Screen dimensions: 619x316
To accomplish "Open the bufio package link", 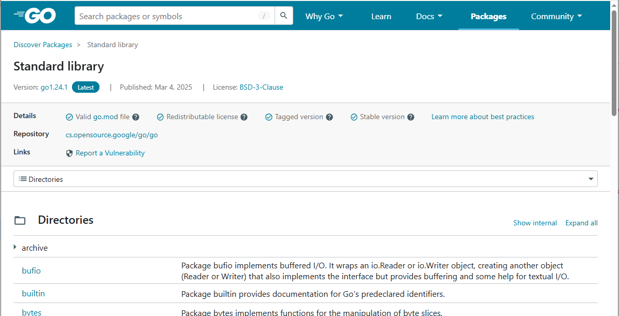I will (x=31, y=270).
